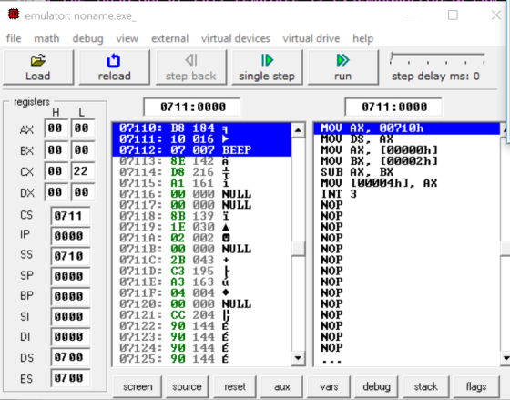Click the aux button
The image size is (510, 400).
pyautogui.click(x=281, y=386)
